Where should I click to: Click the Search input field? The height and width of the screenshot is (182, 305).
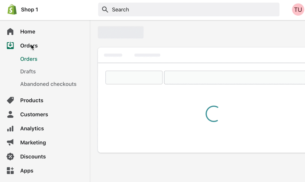[189, 9]
